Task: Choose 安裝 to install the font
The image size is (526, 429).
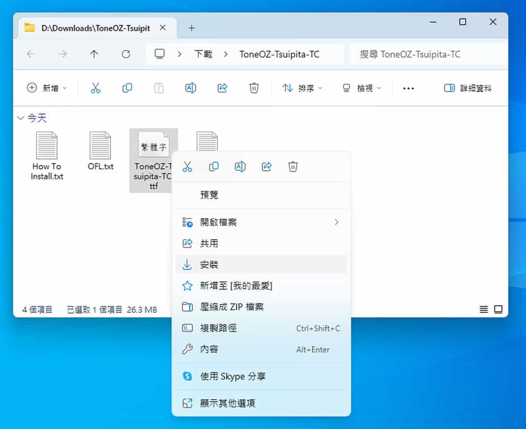Action: pos(261,264)
